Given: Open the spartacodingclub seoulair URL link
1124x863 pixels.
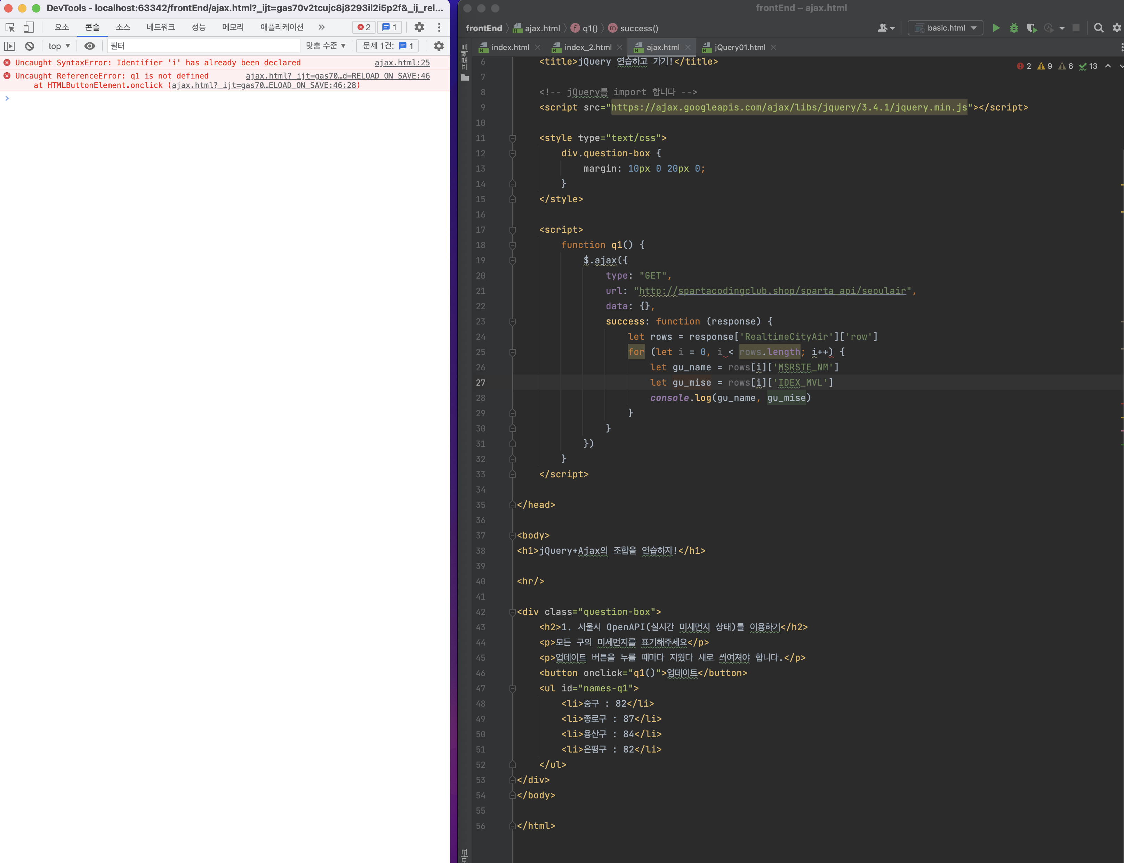Looking at the screenshot, I should [x=772, y=291].
